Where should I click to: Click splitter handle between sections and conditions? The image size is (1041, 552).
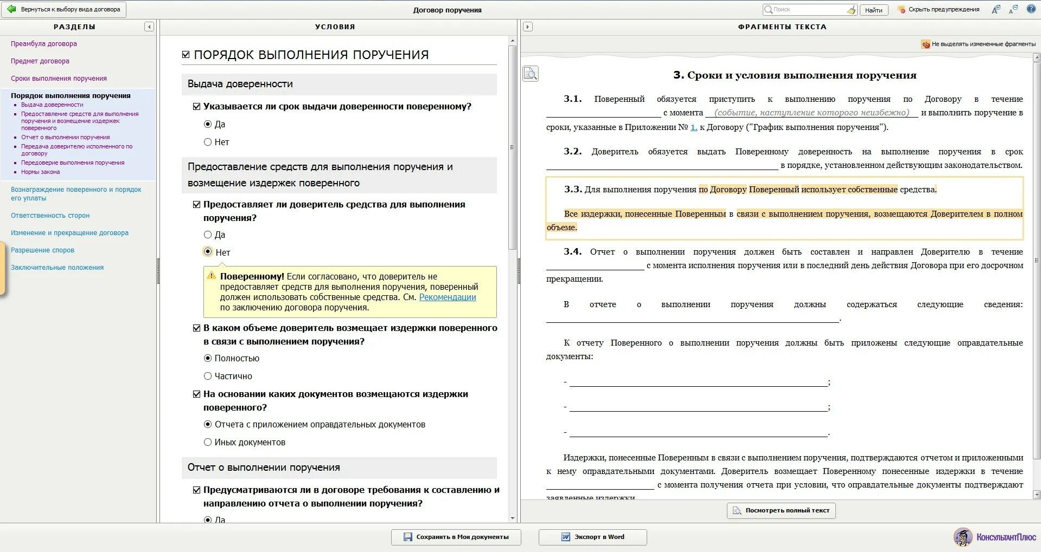tap(158, 271)
